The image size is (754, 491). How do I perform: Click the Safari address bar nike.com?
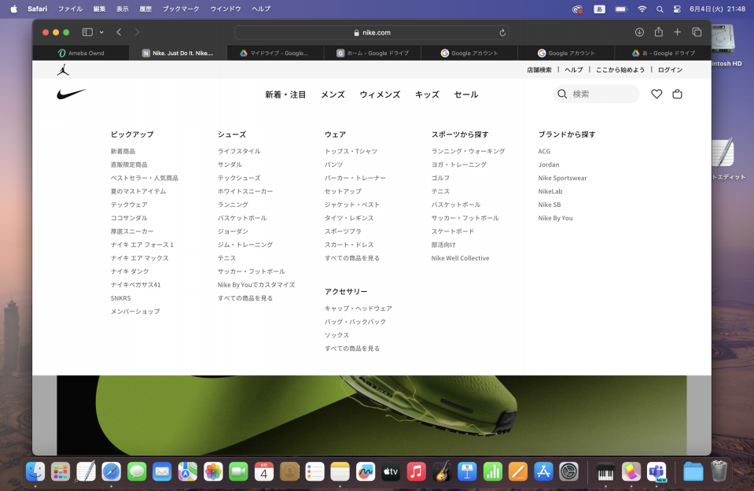pos(371,32)
